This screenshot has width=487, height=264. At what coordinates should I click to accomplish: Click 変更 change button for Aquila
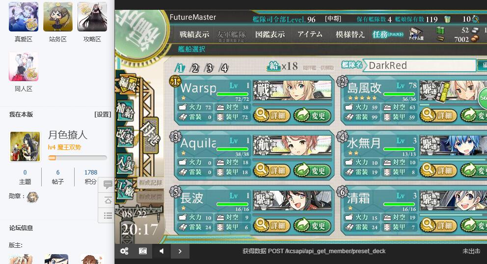point(312,171)
